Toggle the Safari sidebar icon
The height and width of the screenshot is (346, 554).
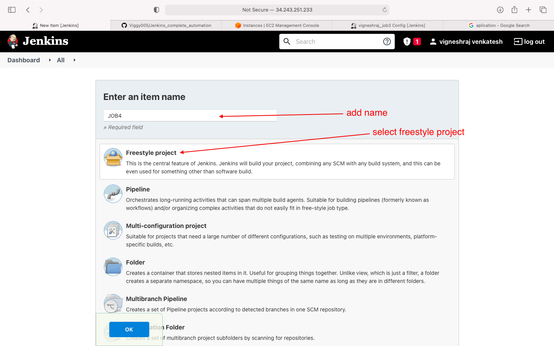[x=12, y=10]
